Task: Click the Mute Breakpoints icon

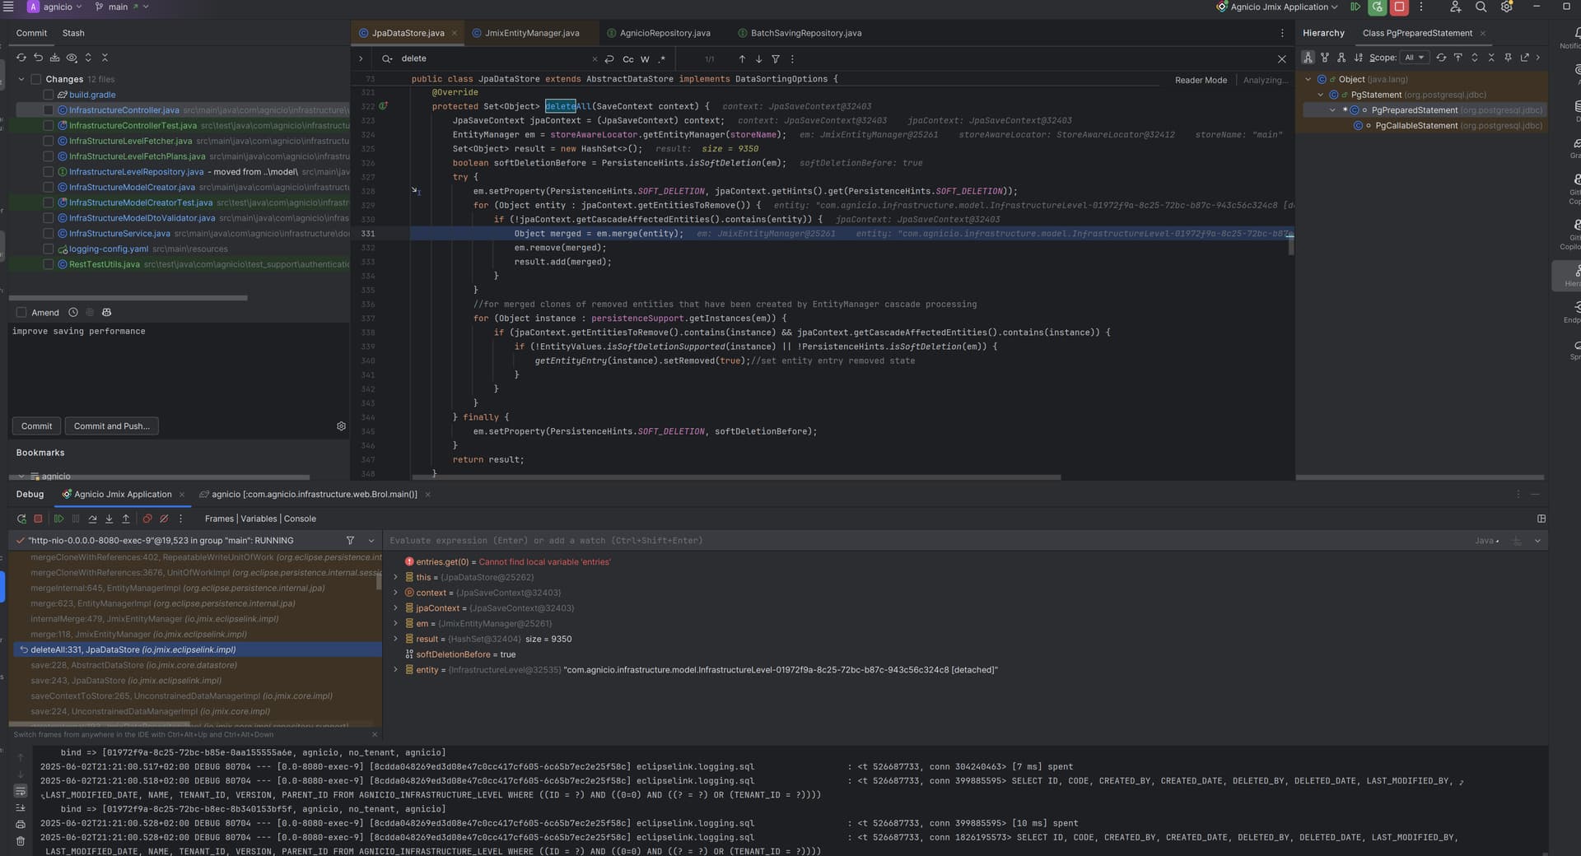Action: (x=164, y=519)
